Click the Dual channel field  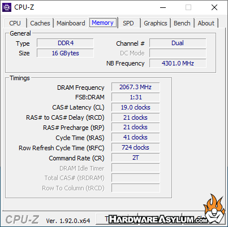178,43
